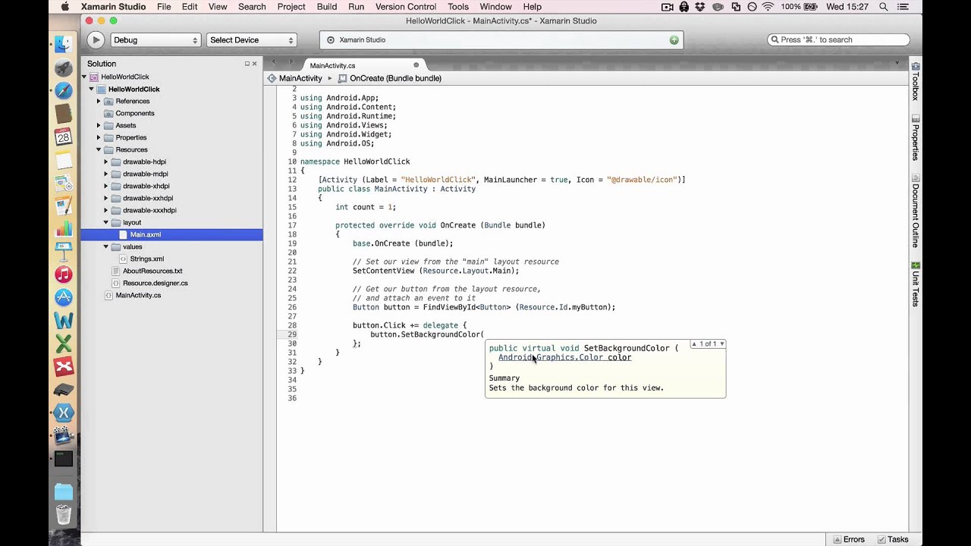The width and height of the screenshot is (971, 546).
Task: Switch to the MainActivity.cs editor tab
Action: [363, 65]
